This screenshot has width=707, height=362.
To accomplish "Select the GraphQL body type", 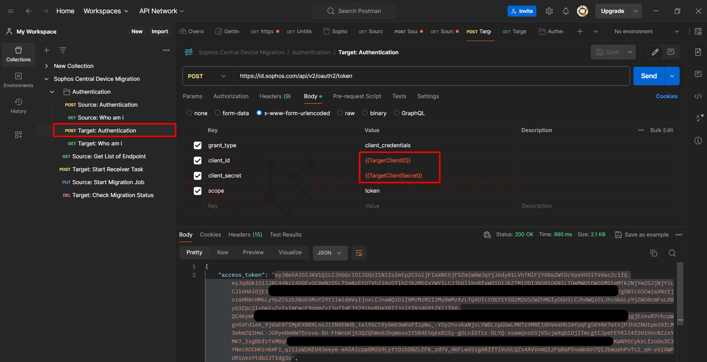I will (396, 113).
